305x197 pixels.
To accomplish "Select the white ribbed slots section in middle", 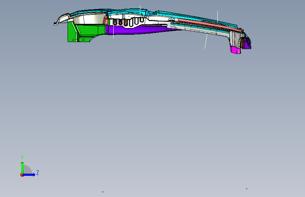I will click(129, 22).
